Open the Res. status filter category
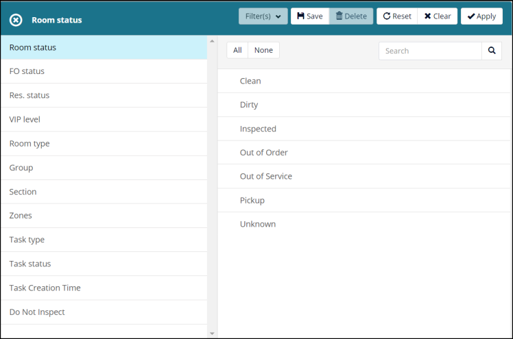Screen dimensions: 513x339 click(x=104, y=95)
